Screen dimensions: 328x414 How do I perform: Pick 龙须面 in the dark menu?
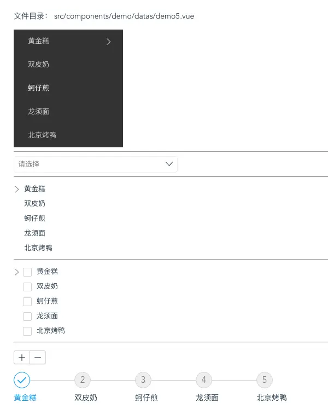coord(68,111)
